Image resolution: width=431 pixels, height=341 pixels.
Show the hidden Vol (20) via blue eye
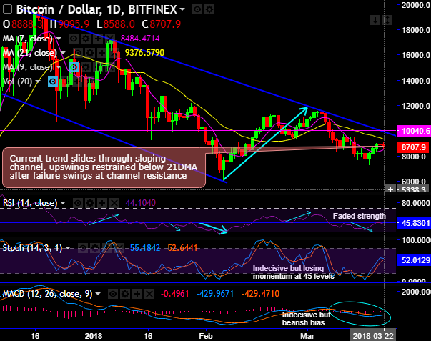(53, 81)
